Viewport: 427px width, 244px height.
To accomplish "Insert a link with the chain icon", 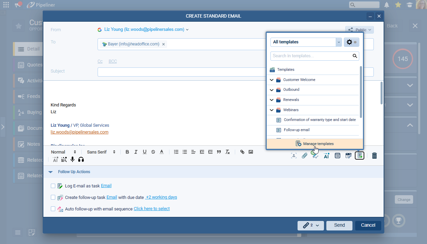I will click(x=242, y=152).
